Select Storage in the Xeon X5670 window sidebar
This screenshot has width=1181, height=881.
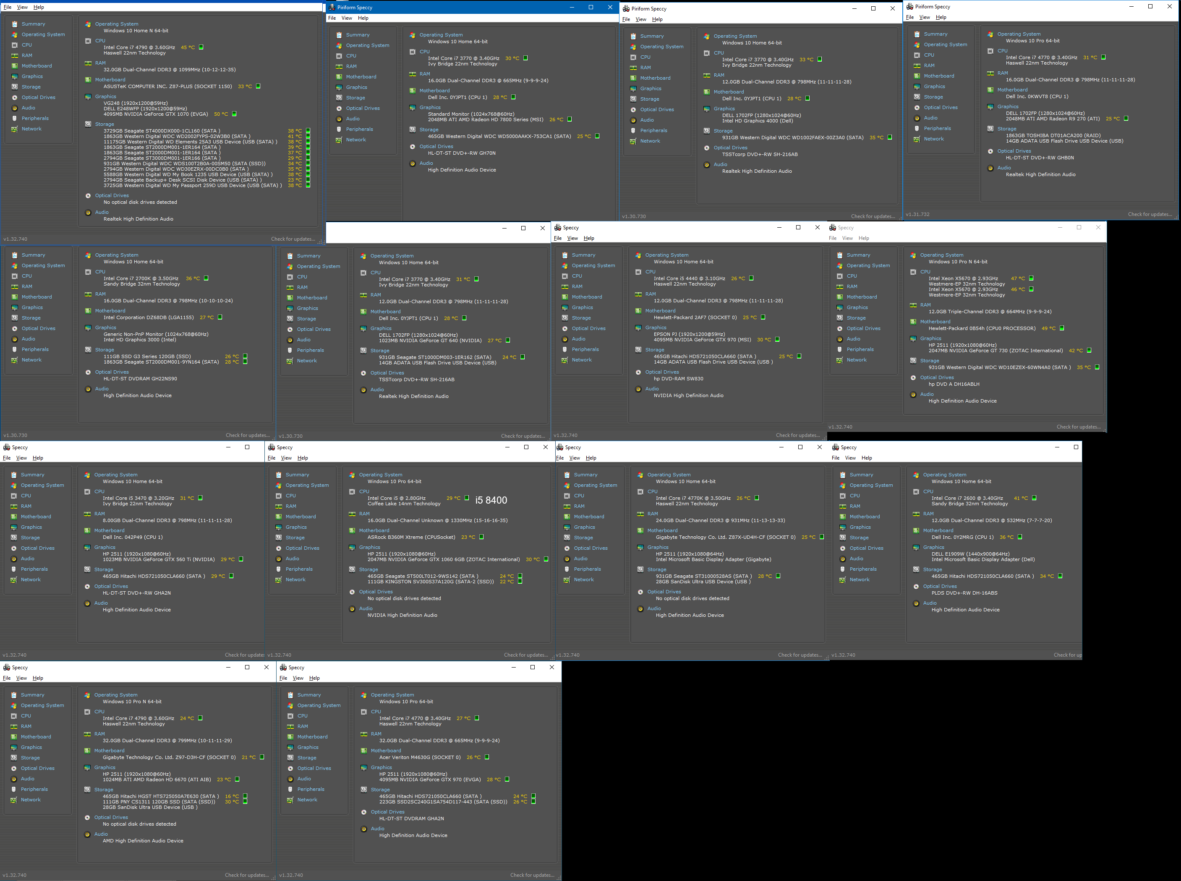[x=856, y=318]
